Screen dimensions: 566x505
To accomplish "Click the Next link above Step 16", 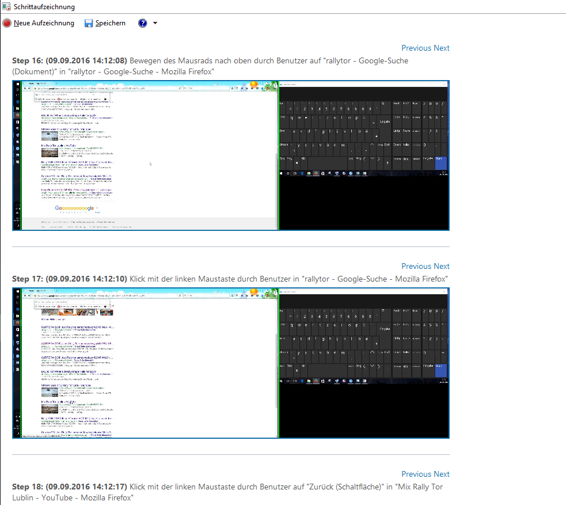I will [x=442, y=48].
